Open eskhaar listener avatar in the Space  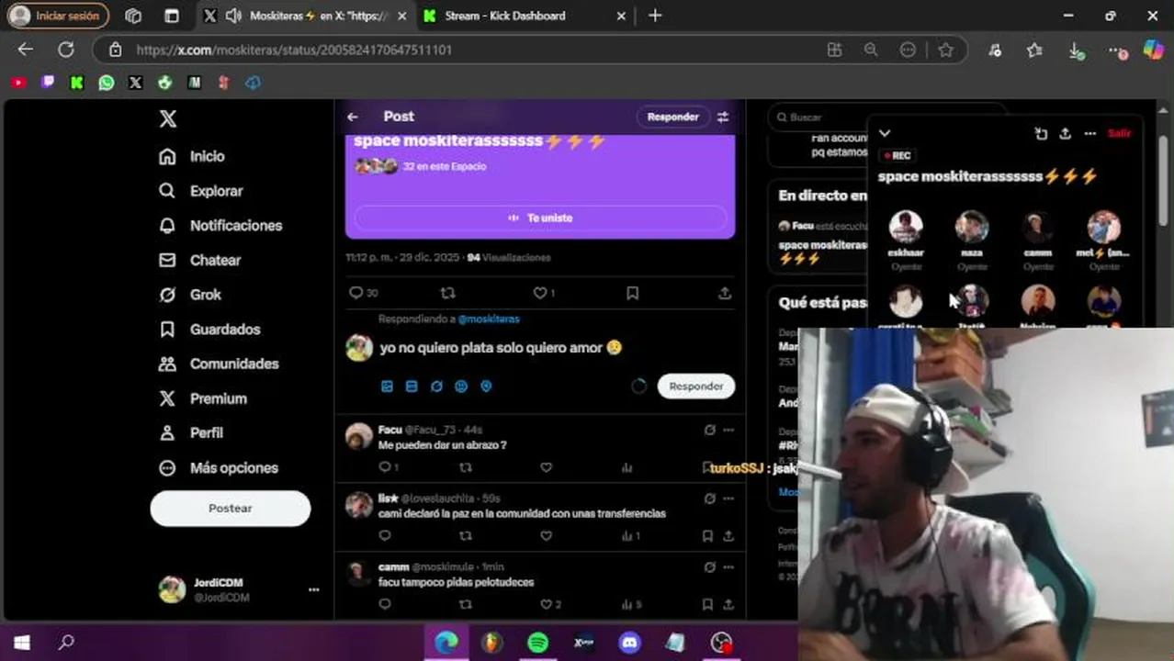coord(906,227)
